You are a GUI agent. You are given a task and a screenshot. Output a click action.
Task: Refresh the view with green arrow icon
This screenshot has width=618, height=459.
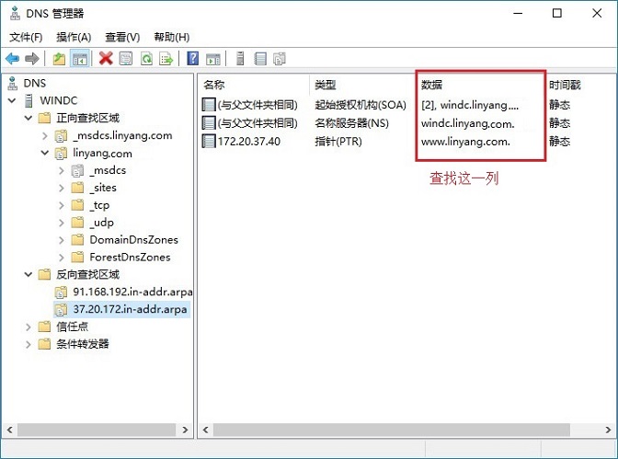click(146, 59)
